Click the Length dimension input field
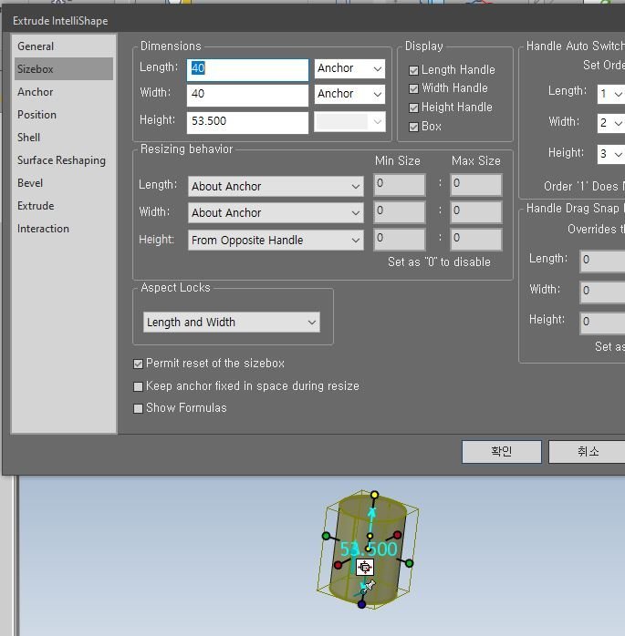625x636 pixels. 247,69
